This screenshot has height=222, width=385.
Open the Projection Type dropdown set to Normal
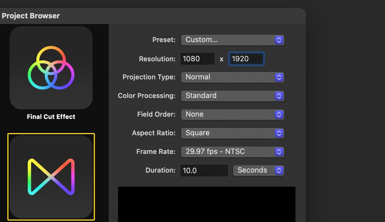[x=232, y=77]
